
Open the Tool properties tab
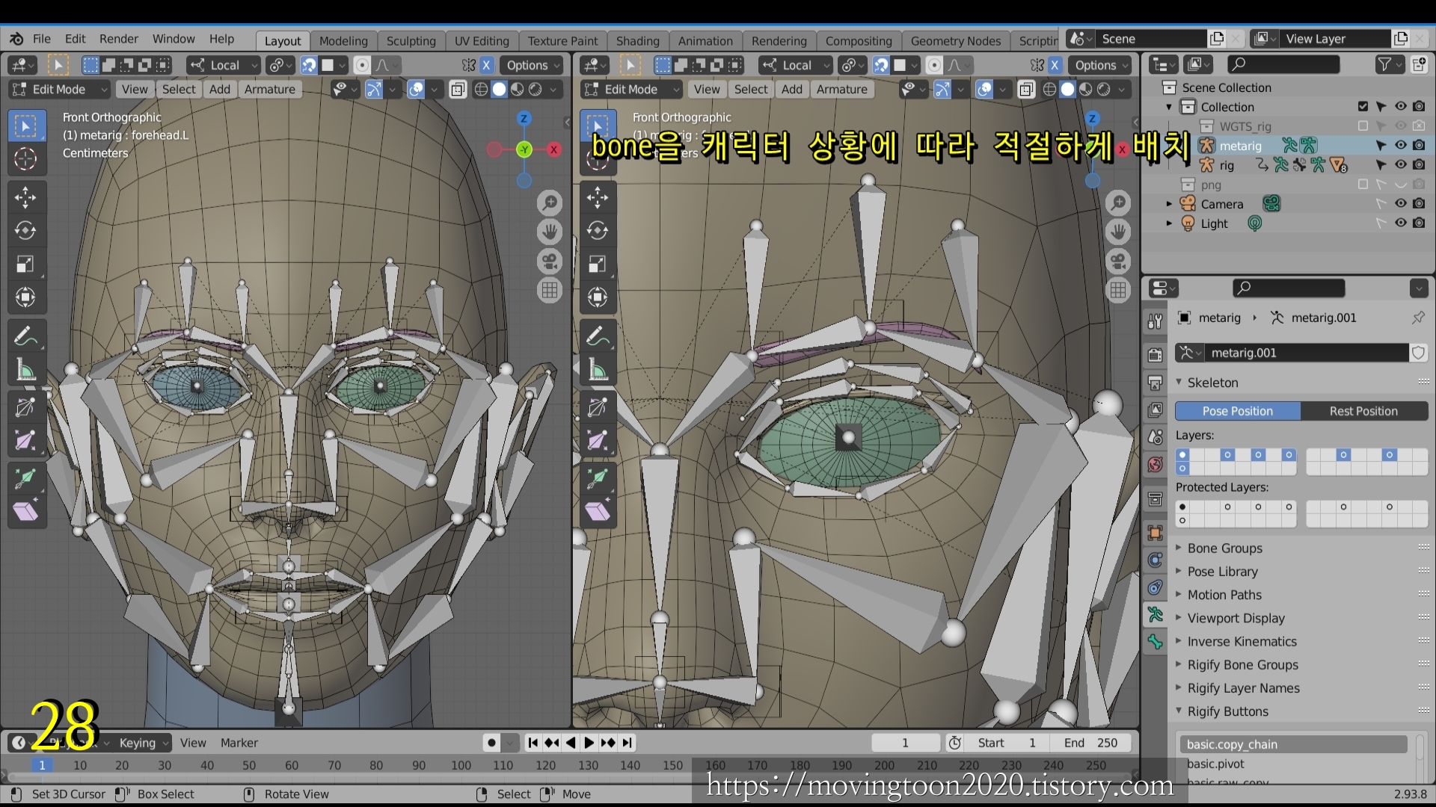click(x=1156, y=321)
